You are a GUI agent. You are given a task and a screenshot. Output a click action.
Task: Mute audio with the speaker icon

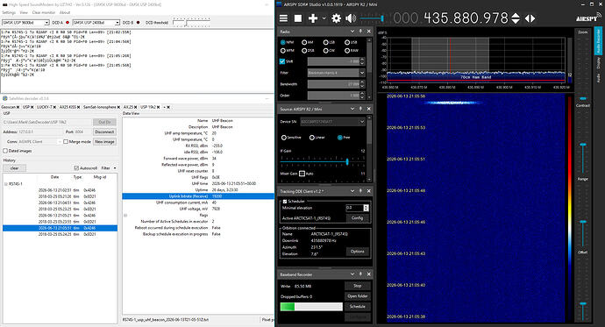351,18
